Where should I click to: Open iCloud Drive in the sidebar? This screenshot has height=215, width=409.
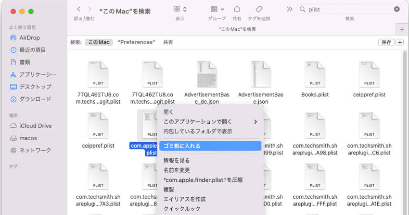31,126
